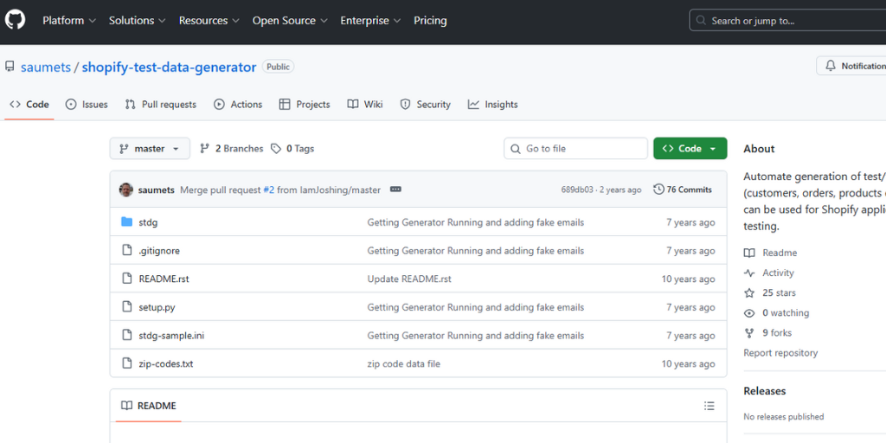Open the green Code dropdown button

point(690,149)
